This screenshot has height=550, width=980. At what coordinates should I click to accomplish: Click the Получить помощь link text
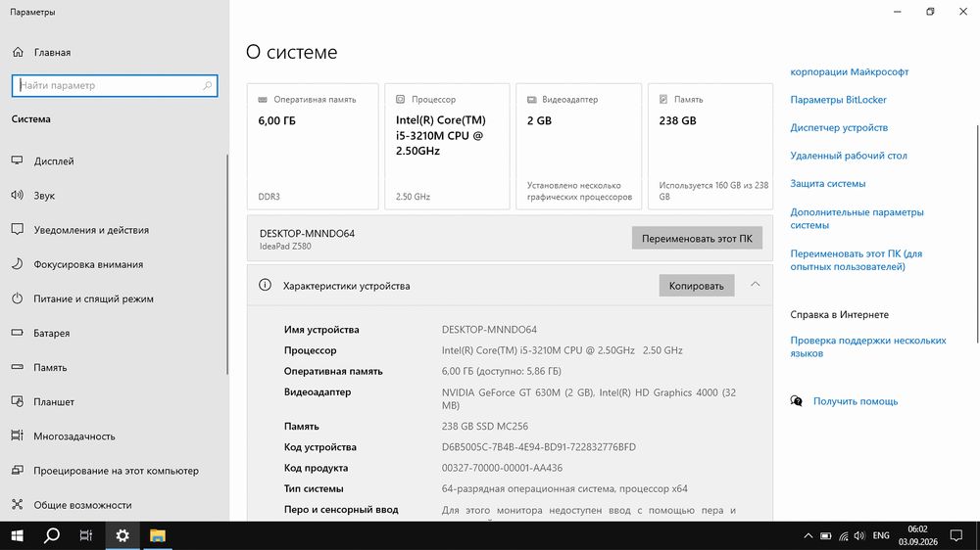coord(855,401)
